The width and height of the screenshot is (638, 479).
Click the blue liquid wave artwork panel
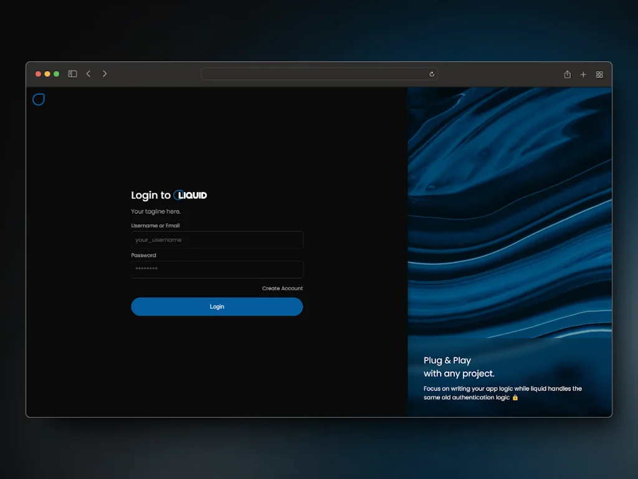510,218
